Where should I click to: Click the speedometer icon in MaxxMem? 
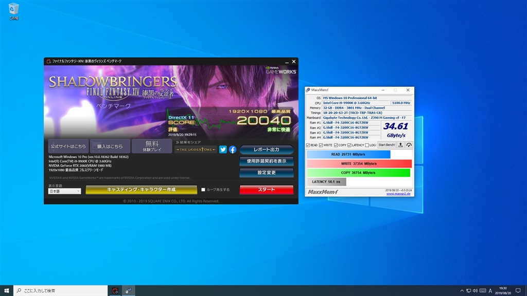pyautogui.click(x=409, y=145)
